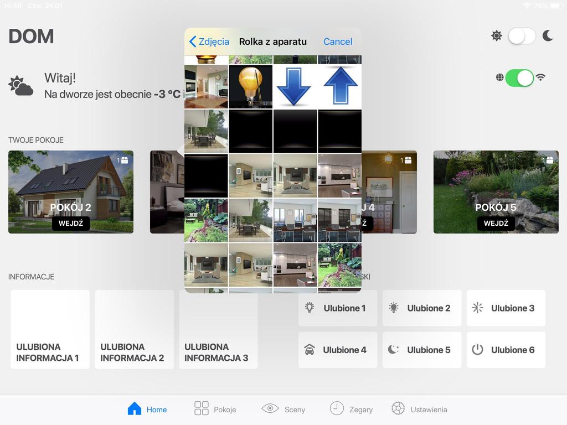Select the covered terrace dining photo beside black thumbnails
Screen dimensions: 567x425
pos(206,132)
